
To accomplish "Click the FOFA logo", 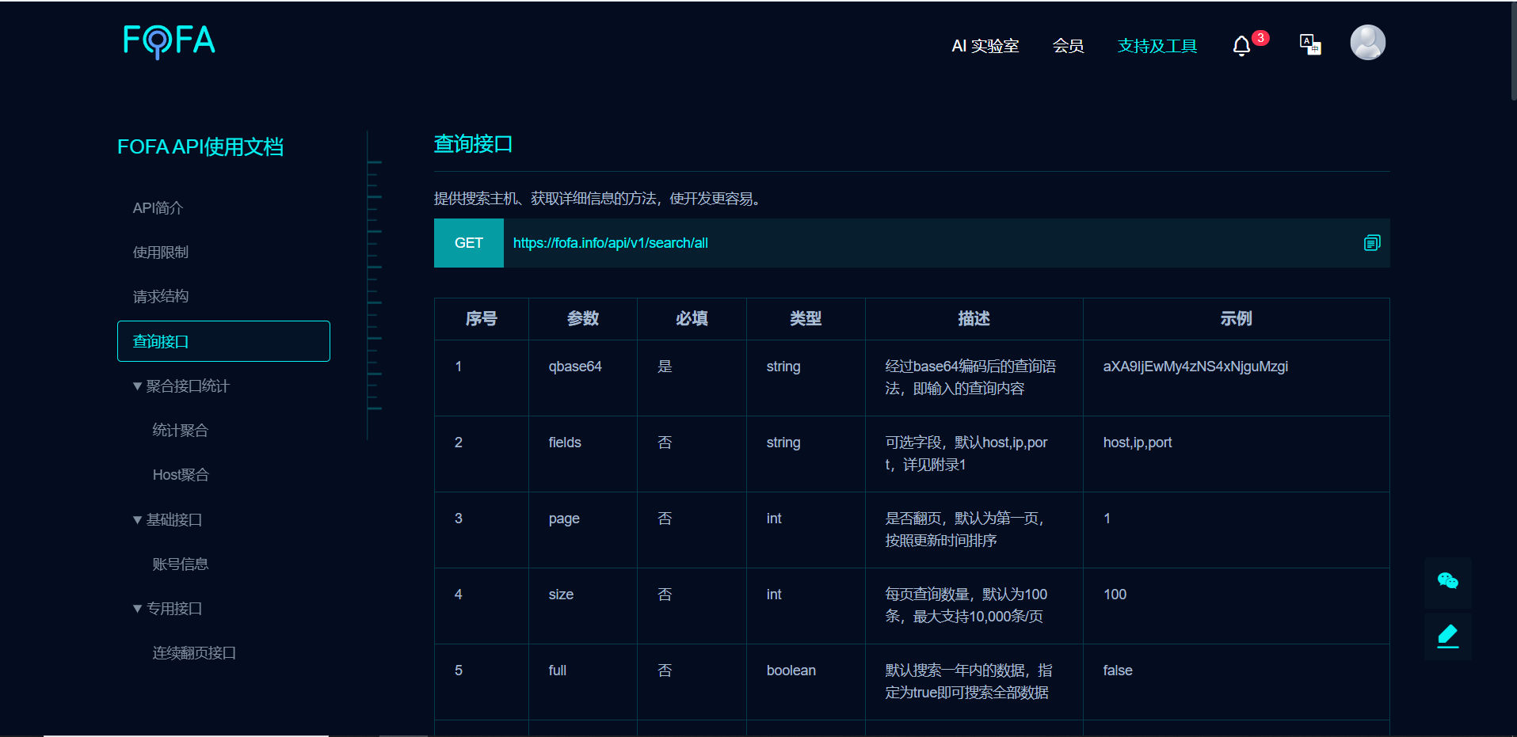I will [x=169, y=41].
